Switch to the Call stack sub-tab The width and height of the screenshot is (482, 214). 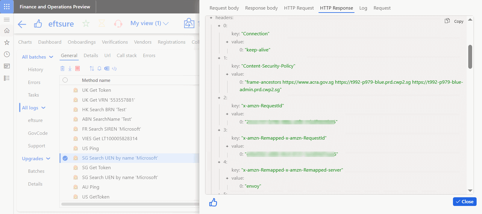pos(127,56)
